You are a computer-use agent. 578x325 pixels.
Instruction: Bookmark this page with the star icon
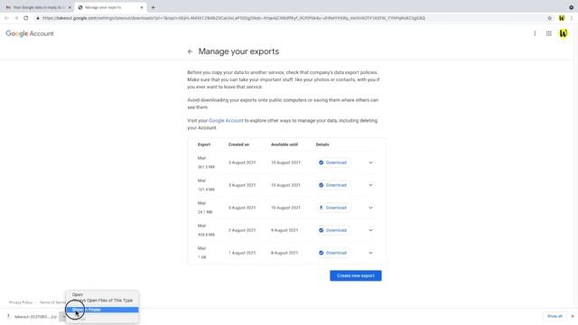tap(549, 18)
